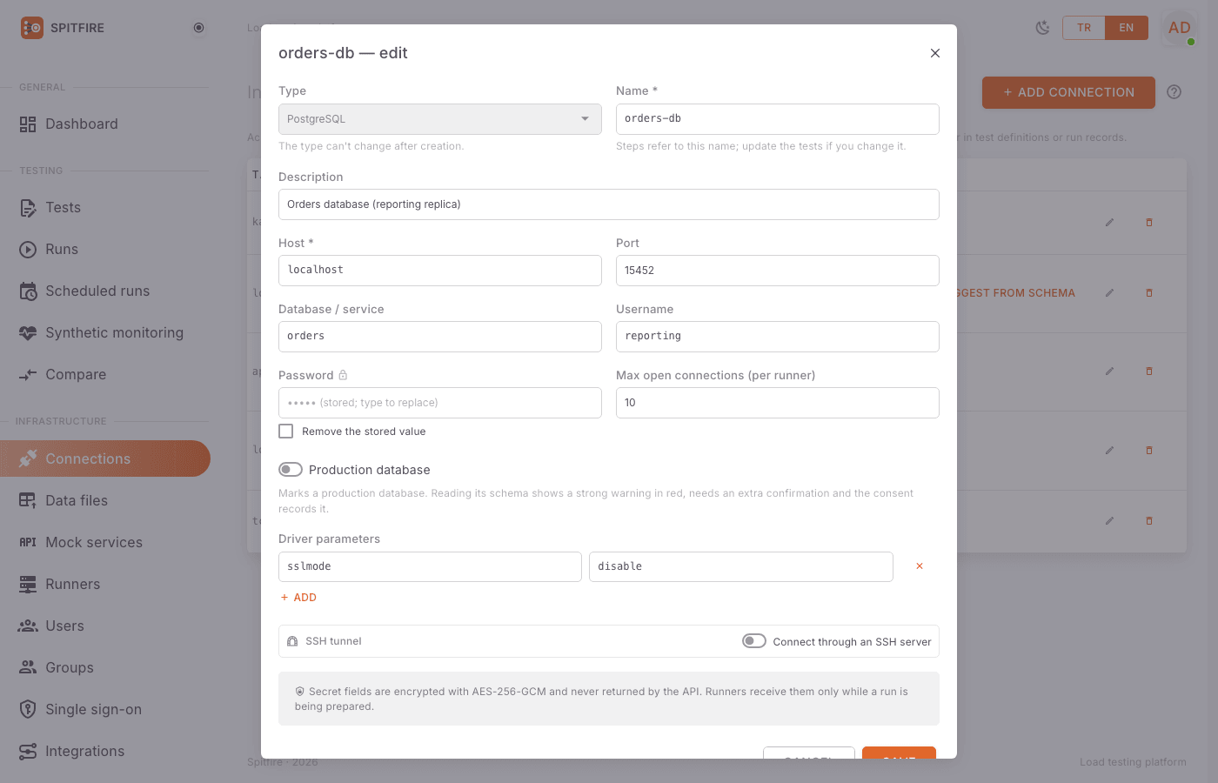1218x783 pixels.
Task: Click the Mock services API icon
Action: tap(28, 542)
